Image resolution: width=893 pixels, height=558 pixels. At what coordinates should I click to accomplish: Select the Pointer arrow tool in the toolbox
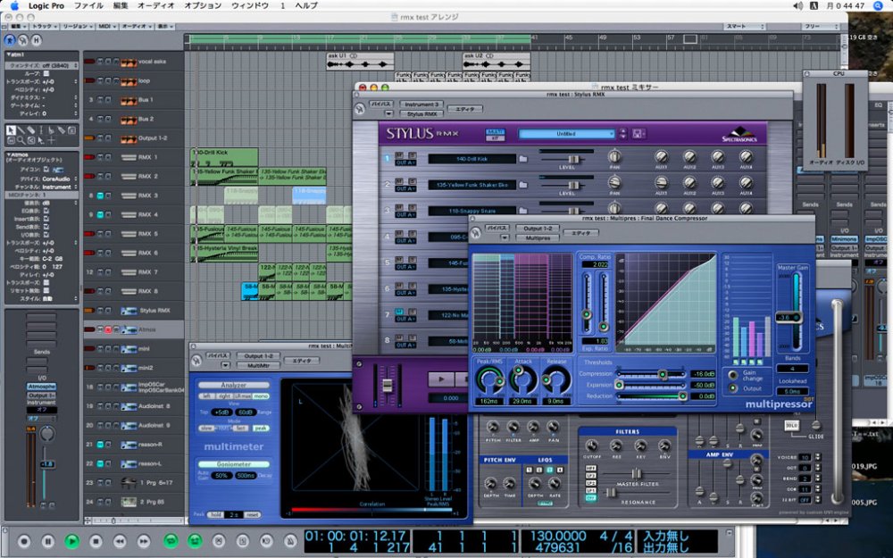(11, 130)
